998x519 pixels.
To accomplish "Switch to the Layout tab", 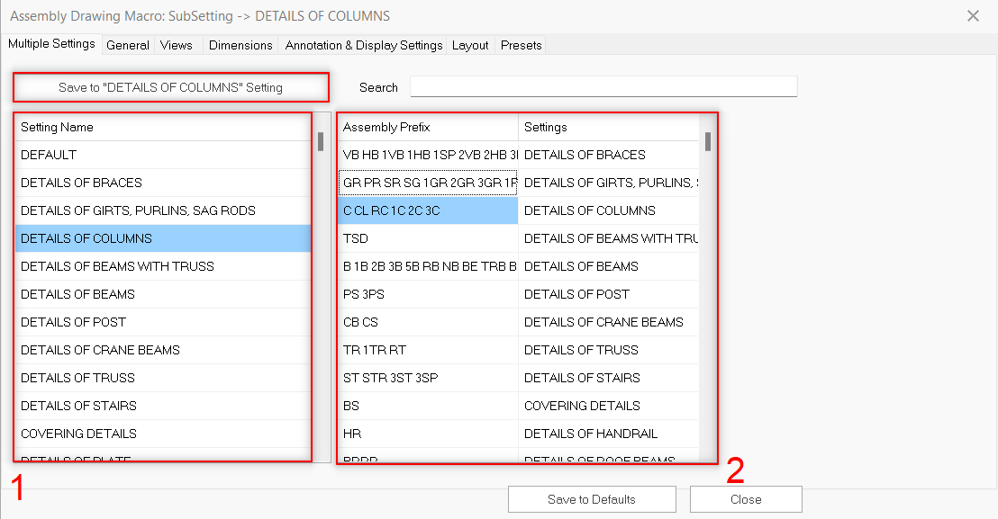I will tap(470, 45).
